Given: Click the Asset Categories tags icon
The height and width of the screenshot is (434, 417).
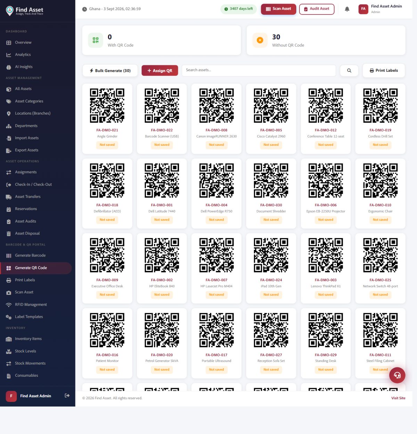Looking at the screenshot, I should [9, 101].
